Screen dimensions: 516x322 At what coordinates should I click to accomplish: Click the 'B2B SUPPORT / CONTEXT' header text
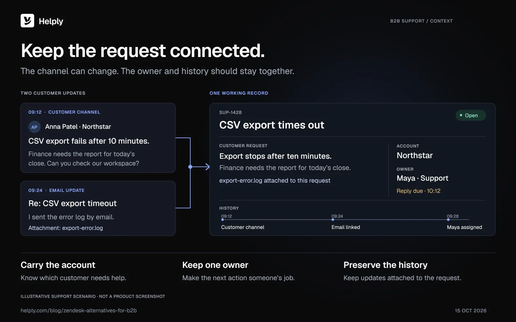pyautogui.click(x=421, y=21)
